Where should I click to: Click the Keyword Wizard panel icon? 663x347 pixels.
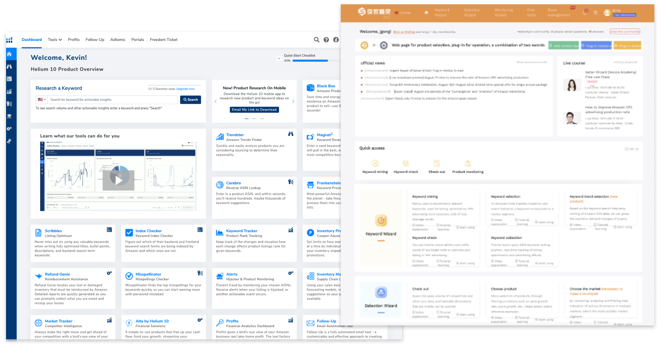click(381, 220)
